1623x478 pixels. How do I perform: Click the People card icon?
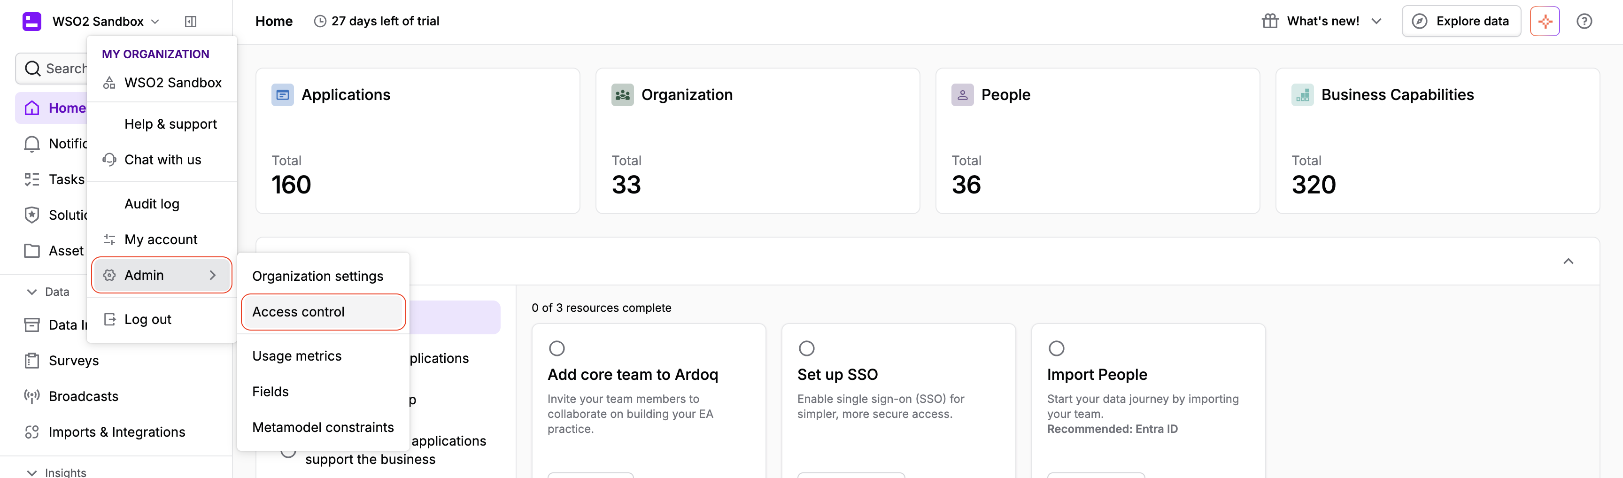click(962, 95)
